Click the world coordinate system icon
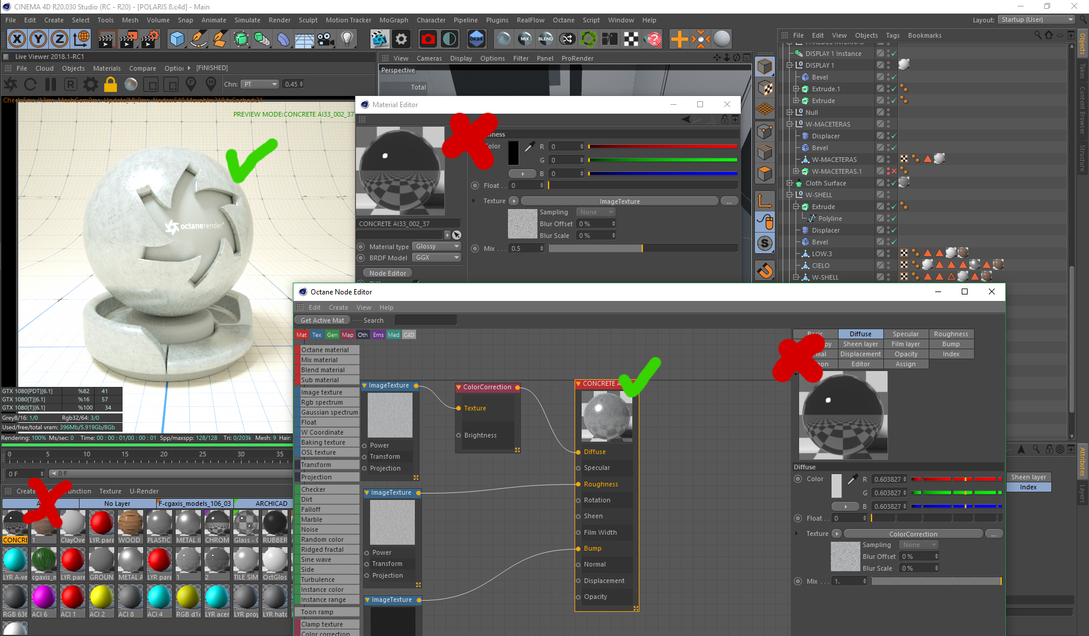The width and height of the screenshot is (1089, 636). (81, 39)
